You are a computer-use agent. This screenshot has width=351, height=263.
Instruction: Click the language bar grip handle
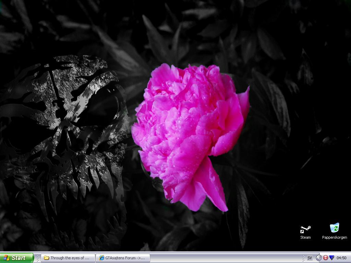coord(303,258)
